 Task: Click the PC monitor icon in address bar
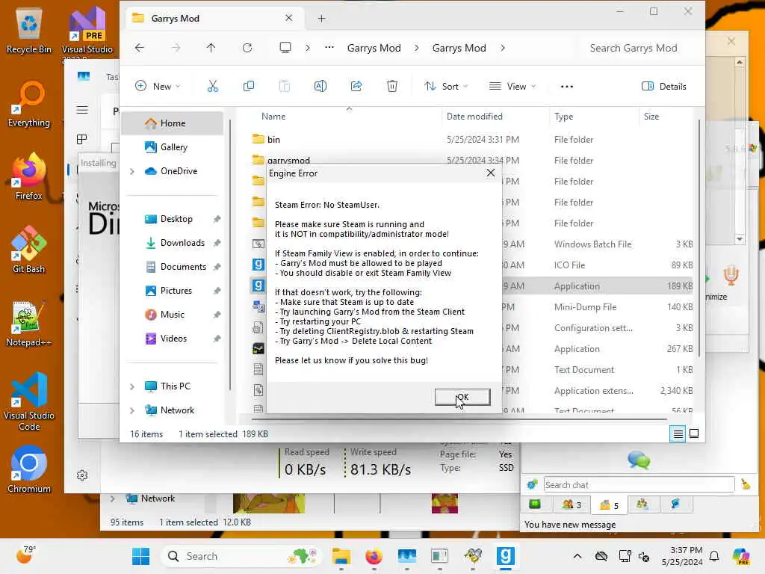pos(285,48)
